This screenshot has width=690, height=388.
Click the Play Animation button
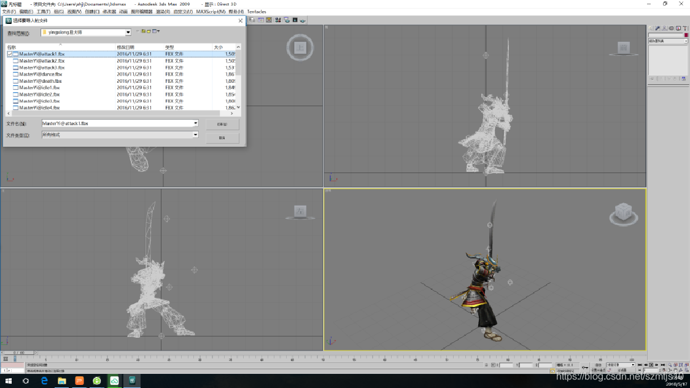click(651, 365)
